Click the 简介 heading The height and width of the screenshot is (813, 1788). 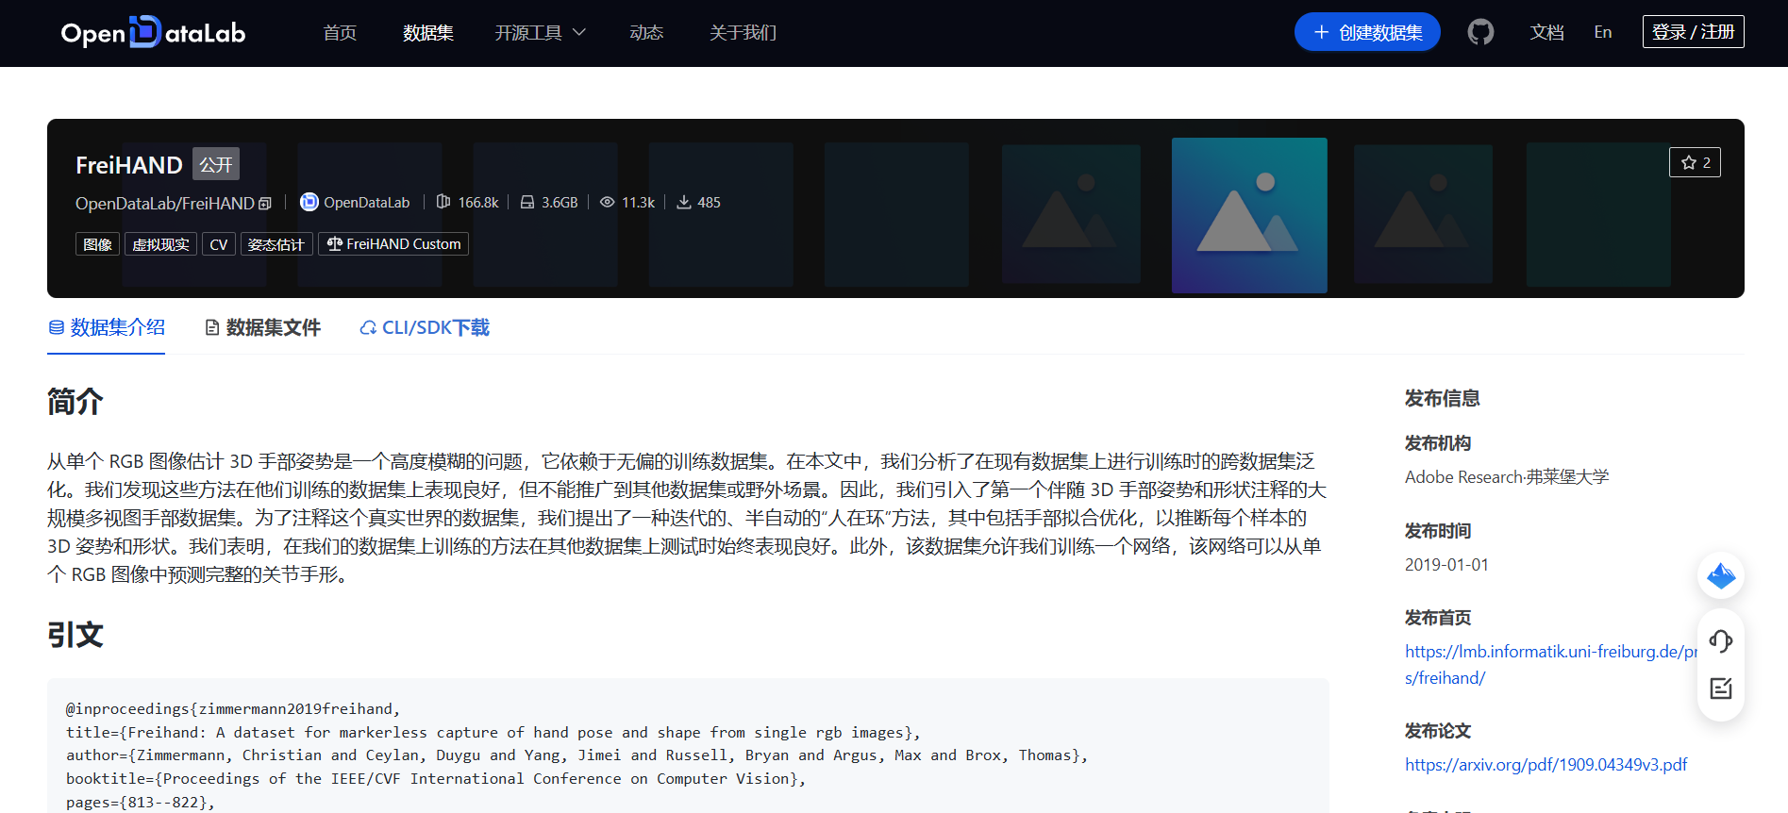click(75, 402)
